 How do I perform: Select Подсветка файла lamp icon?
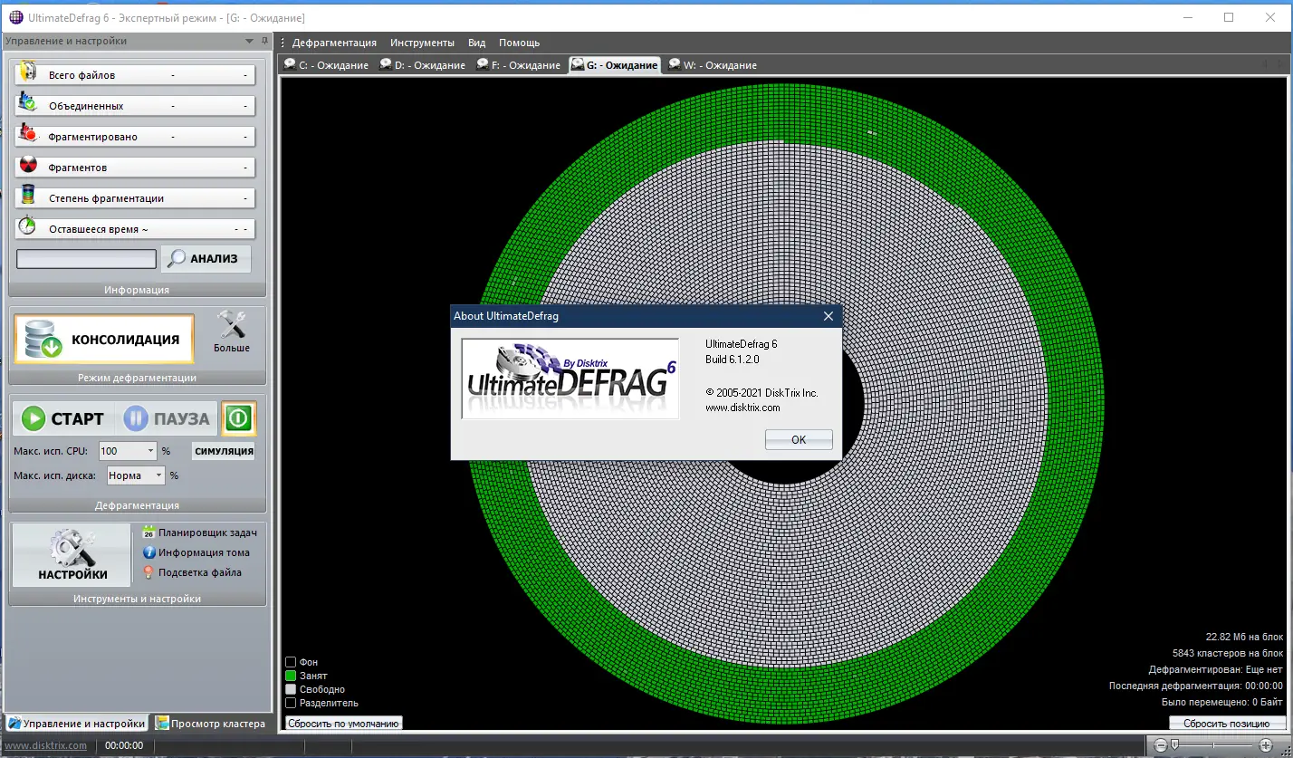pos(148,571)
